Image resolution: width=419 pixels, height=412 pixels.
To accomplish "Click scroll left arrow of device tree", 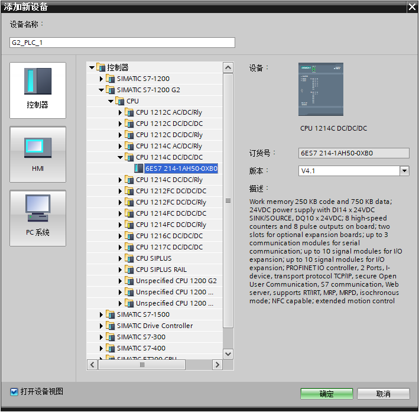I will click(x=92, y=365).
